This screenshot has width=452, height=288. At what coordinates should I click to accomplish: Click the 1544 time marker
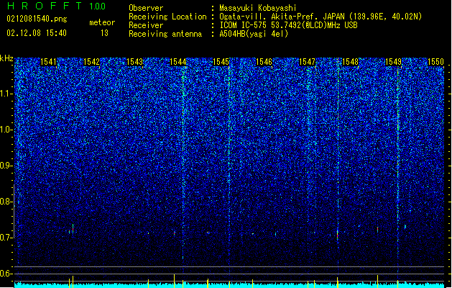point(178,62)
